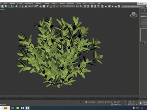This screenshot has width=147, height=110.
Task: Click the Set Keys large plus button
Action: click(x=141, y=103)
